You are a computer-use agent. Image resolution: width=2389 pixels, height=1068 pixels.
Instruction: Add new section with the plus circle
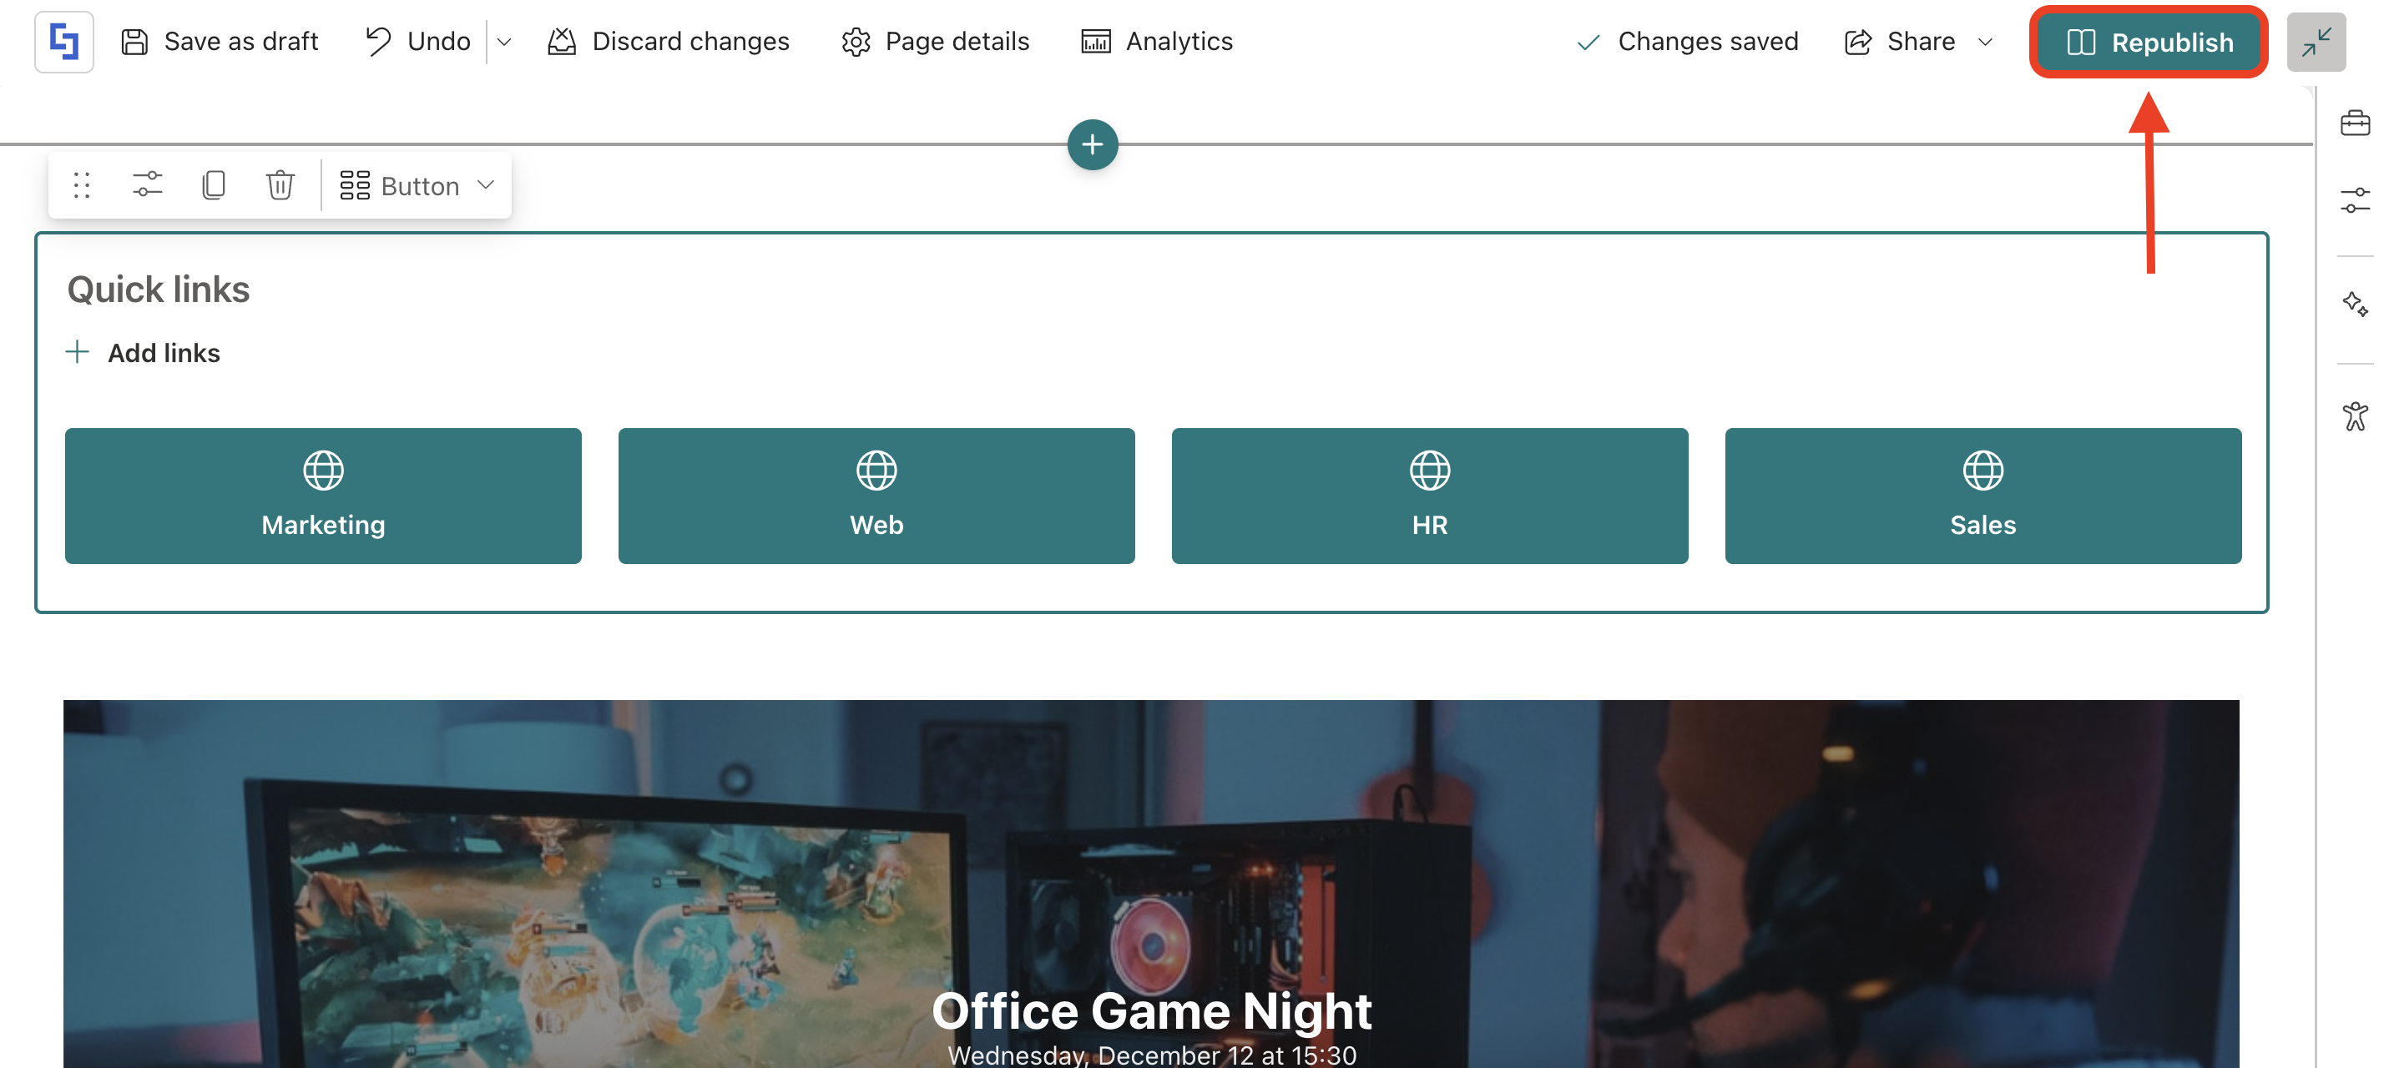coord(1093,144)
